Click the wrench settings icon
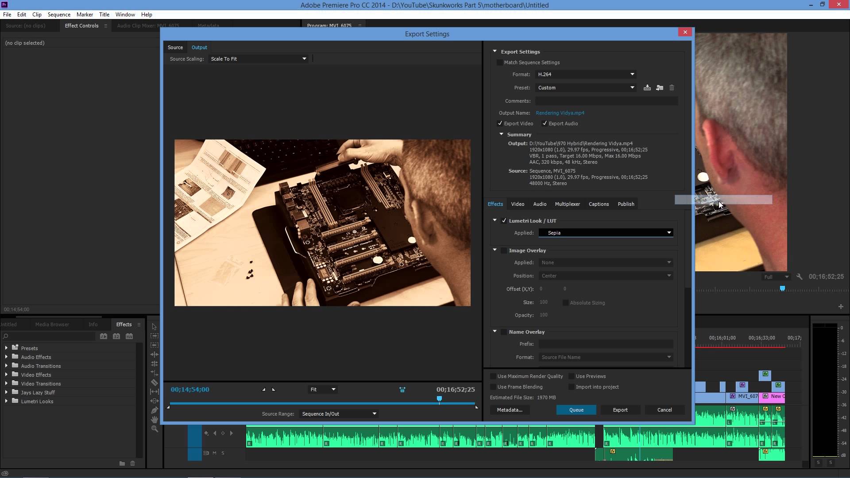 pyautogui.click(x=799, y=277)
